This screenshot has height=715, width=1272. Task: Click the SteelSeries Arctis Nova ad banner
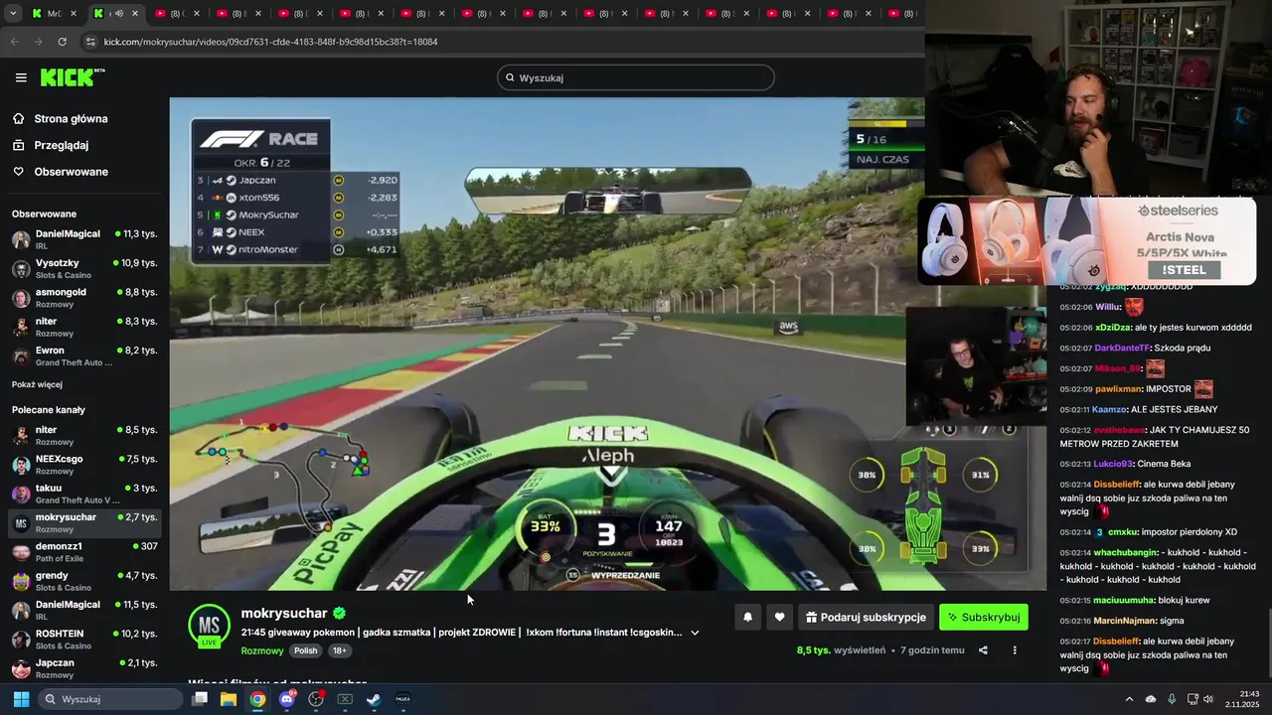(x=1086, y=240)
